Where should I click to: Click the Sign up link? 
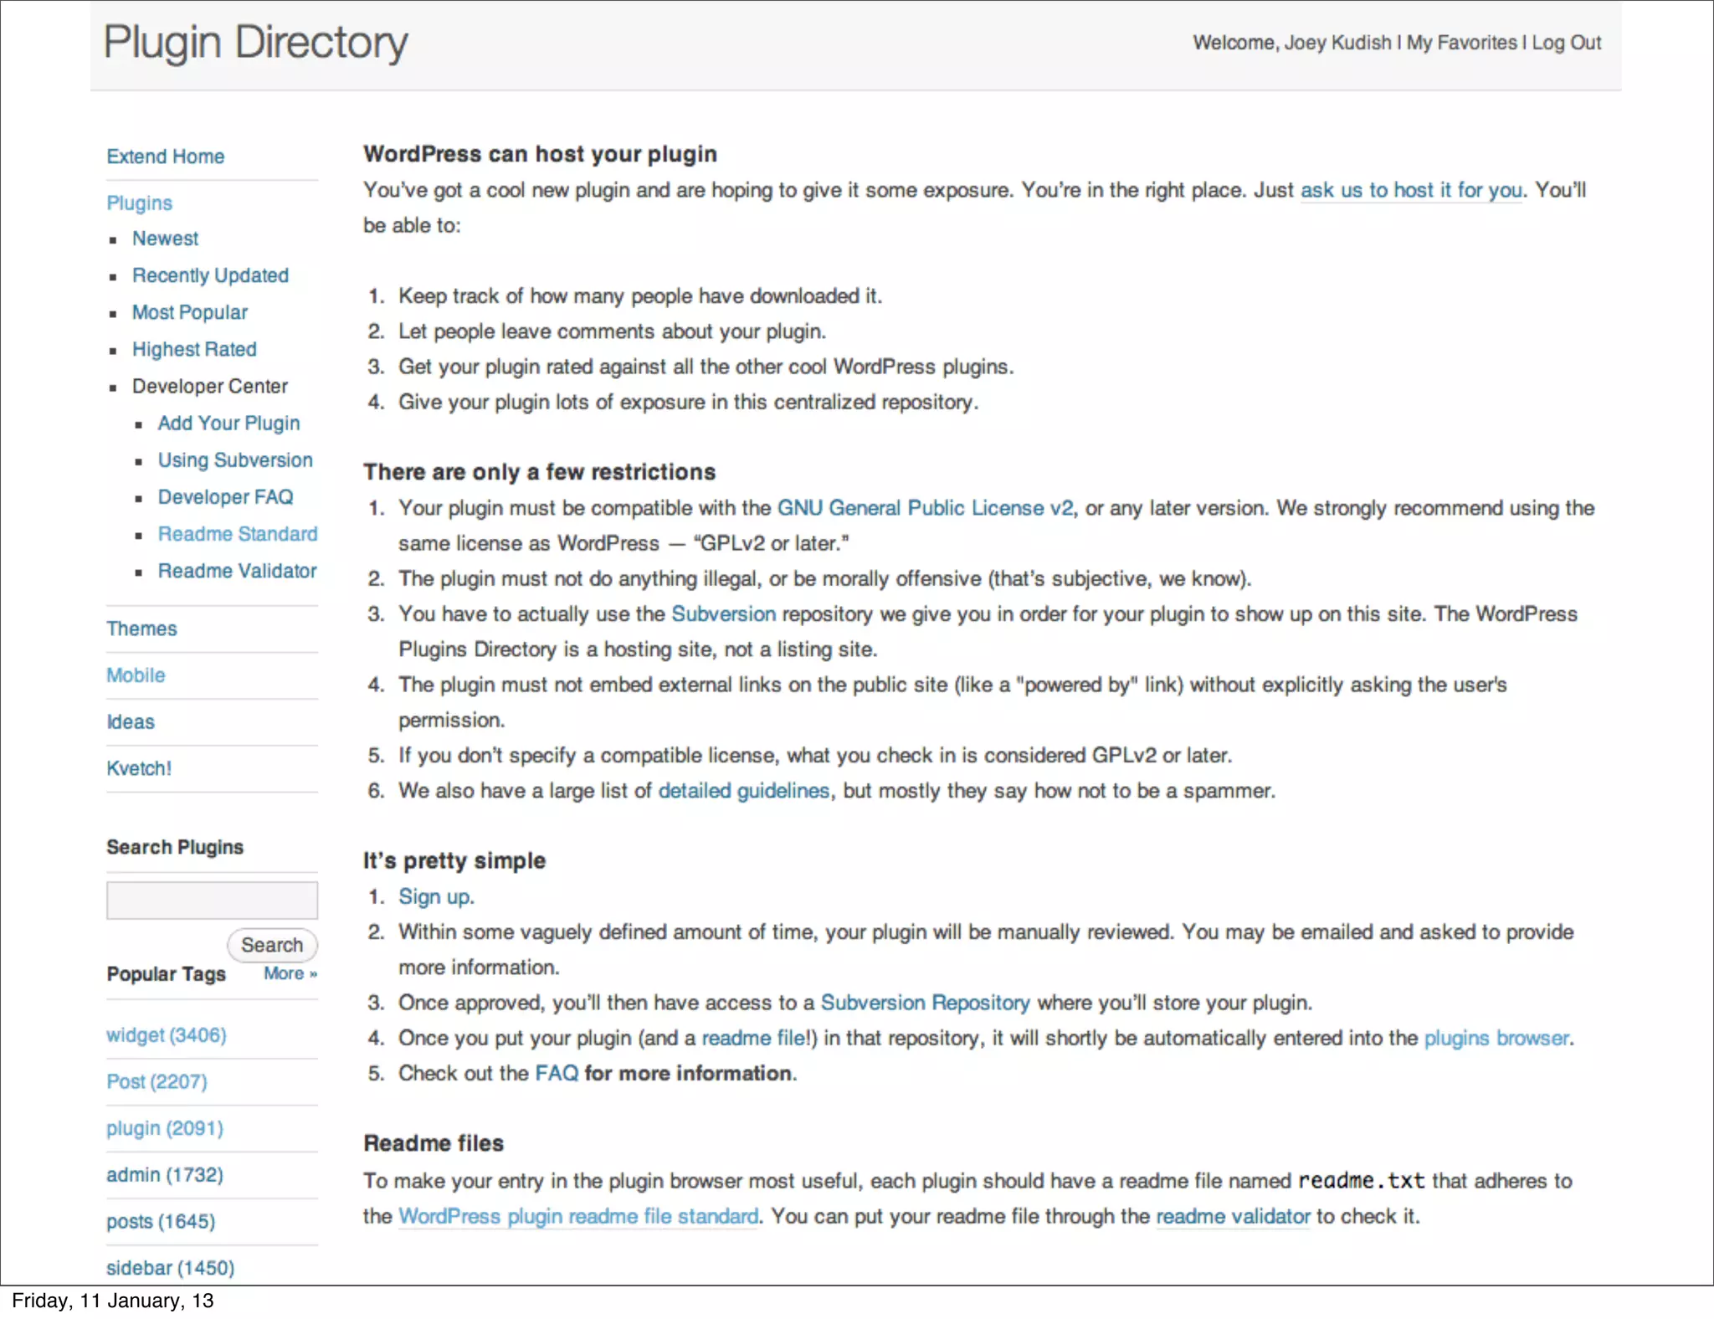(x=435, y=897)
